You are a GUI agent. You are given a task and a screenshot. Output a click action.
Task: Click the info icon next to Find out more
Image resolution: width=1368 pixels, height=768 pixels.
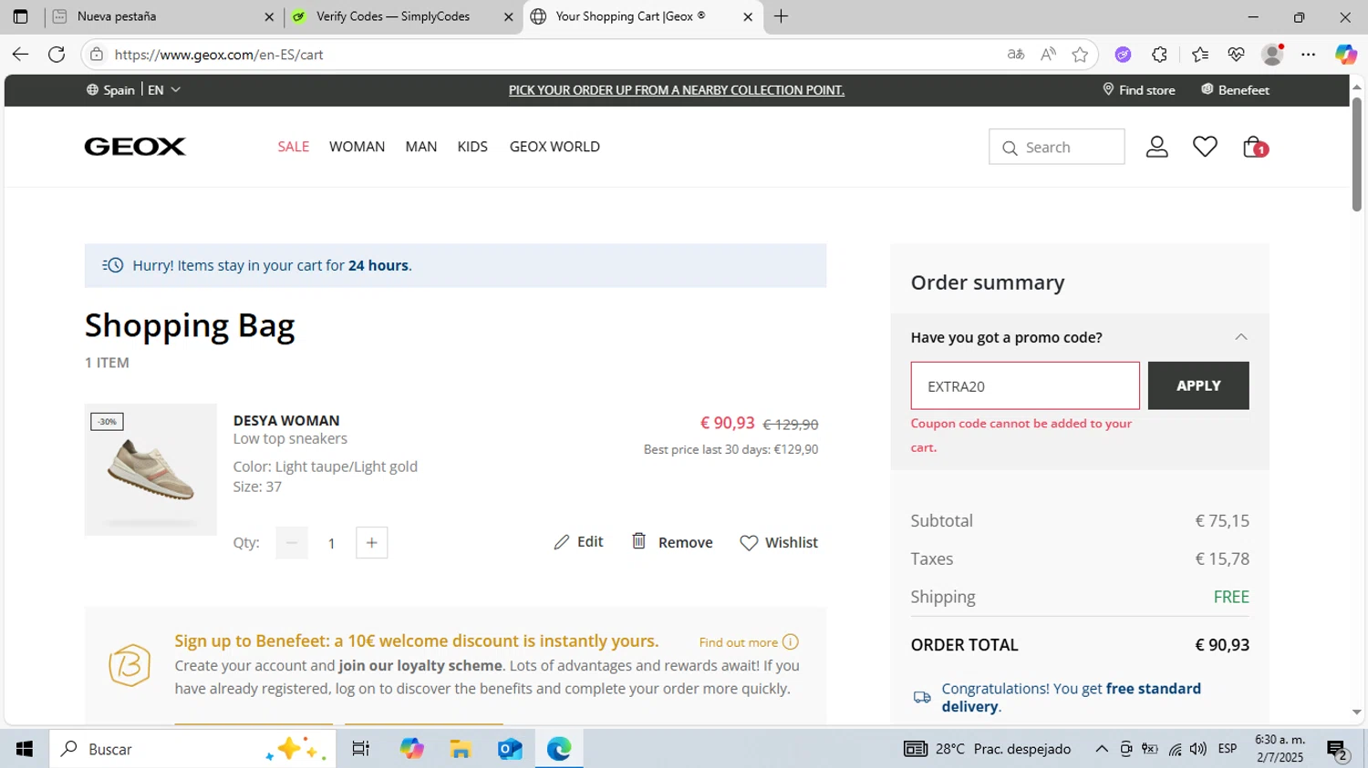coord(791,641)
